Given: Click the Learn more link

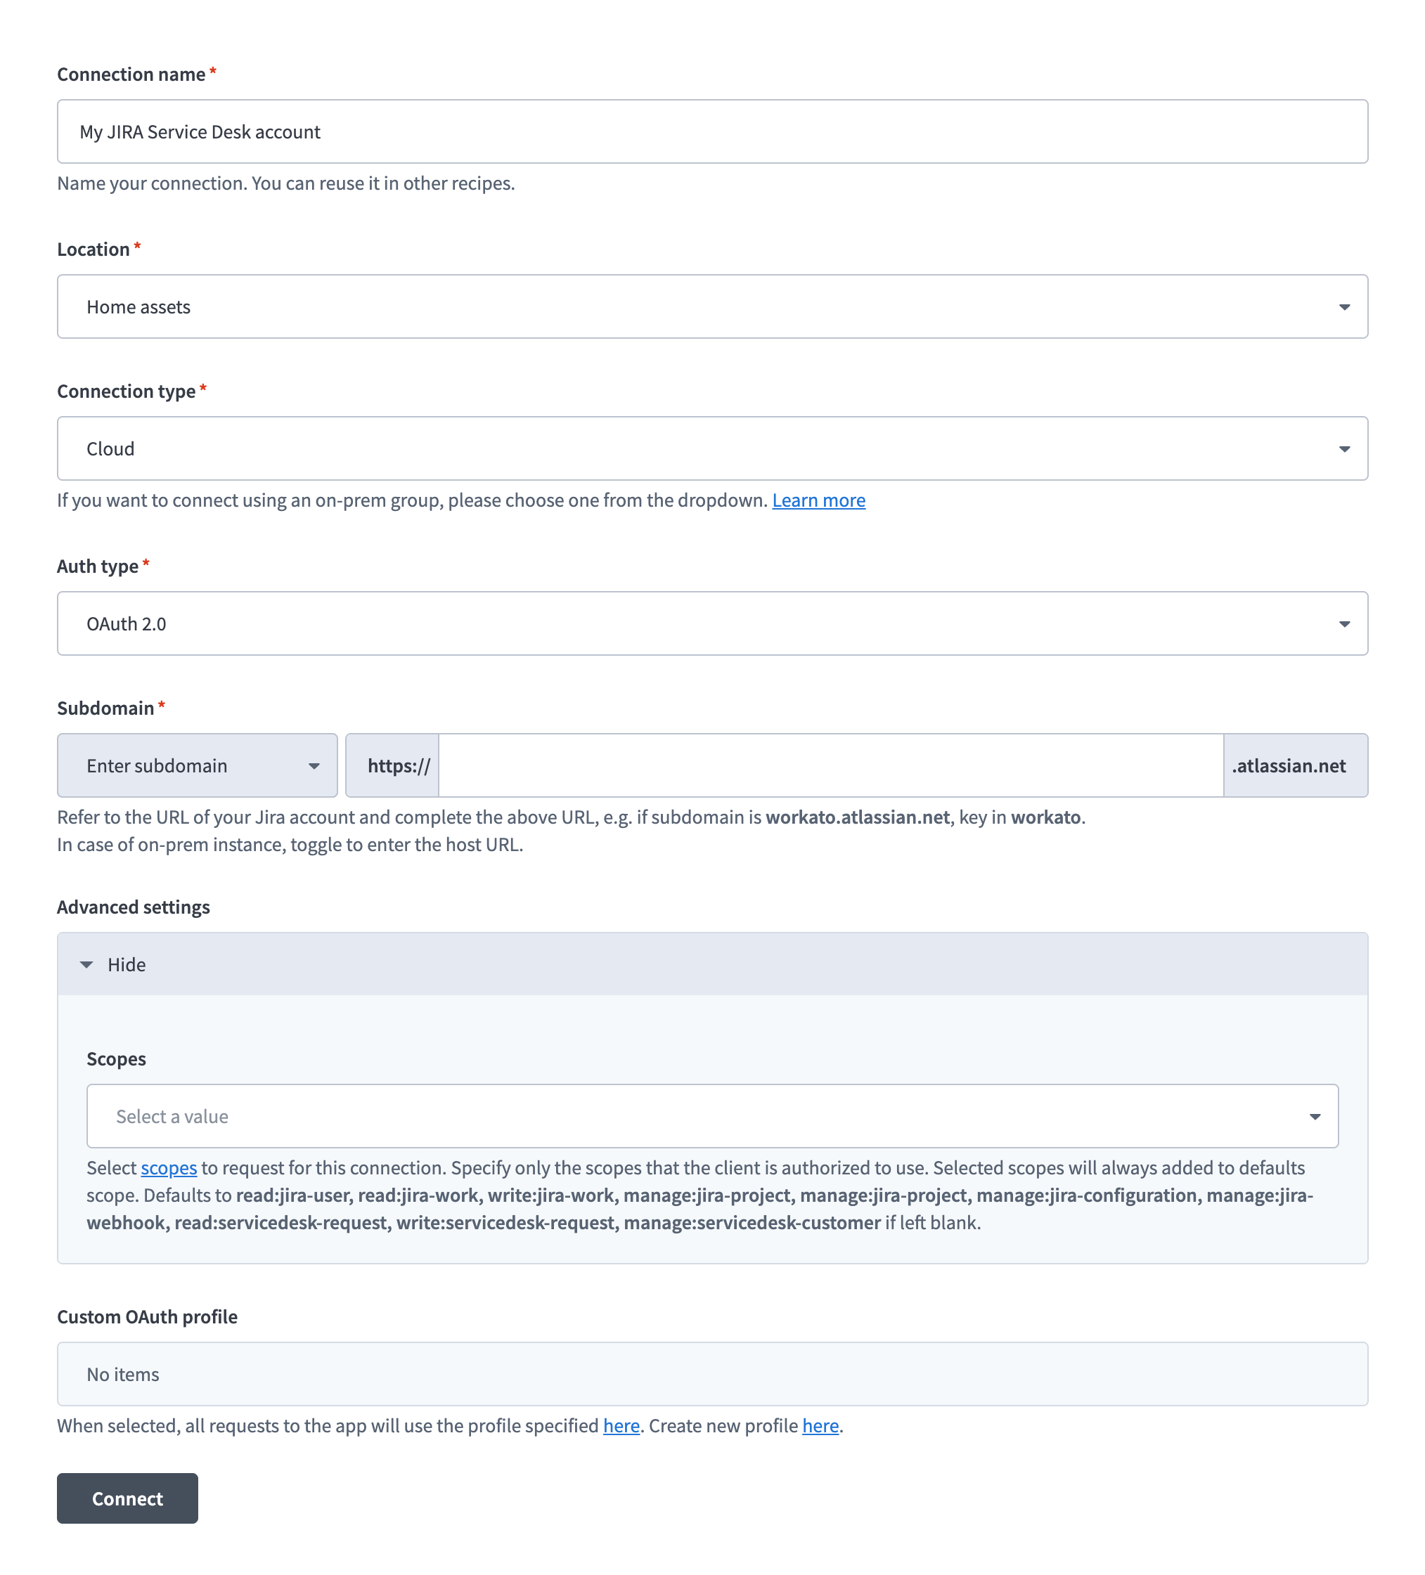Looking at the screenshot, I should click(x=818, y=500).
